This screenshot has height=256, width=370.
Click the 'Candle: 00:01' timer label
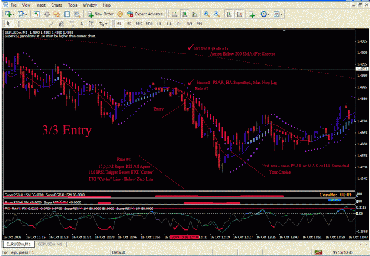click(335, 195)
